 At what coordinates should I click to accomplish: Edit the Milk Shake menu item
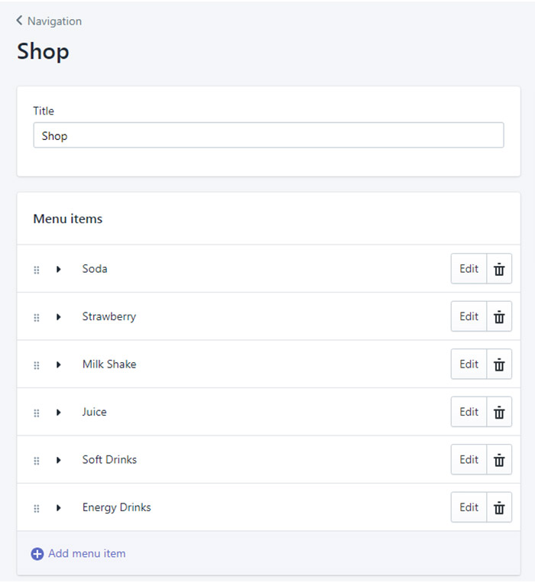[x=469, y=364]
